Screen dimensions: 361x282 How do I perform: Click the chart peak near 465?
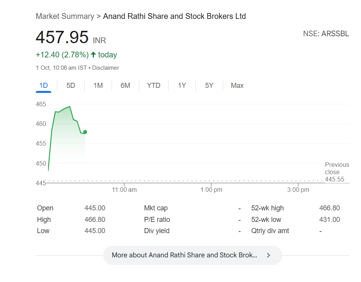(70, 107)
